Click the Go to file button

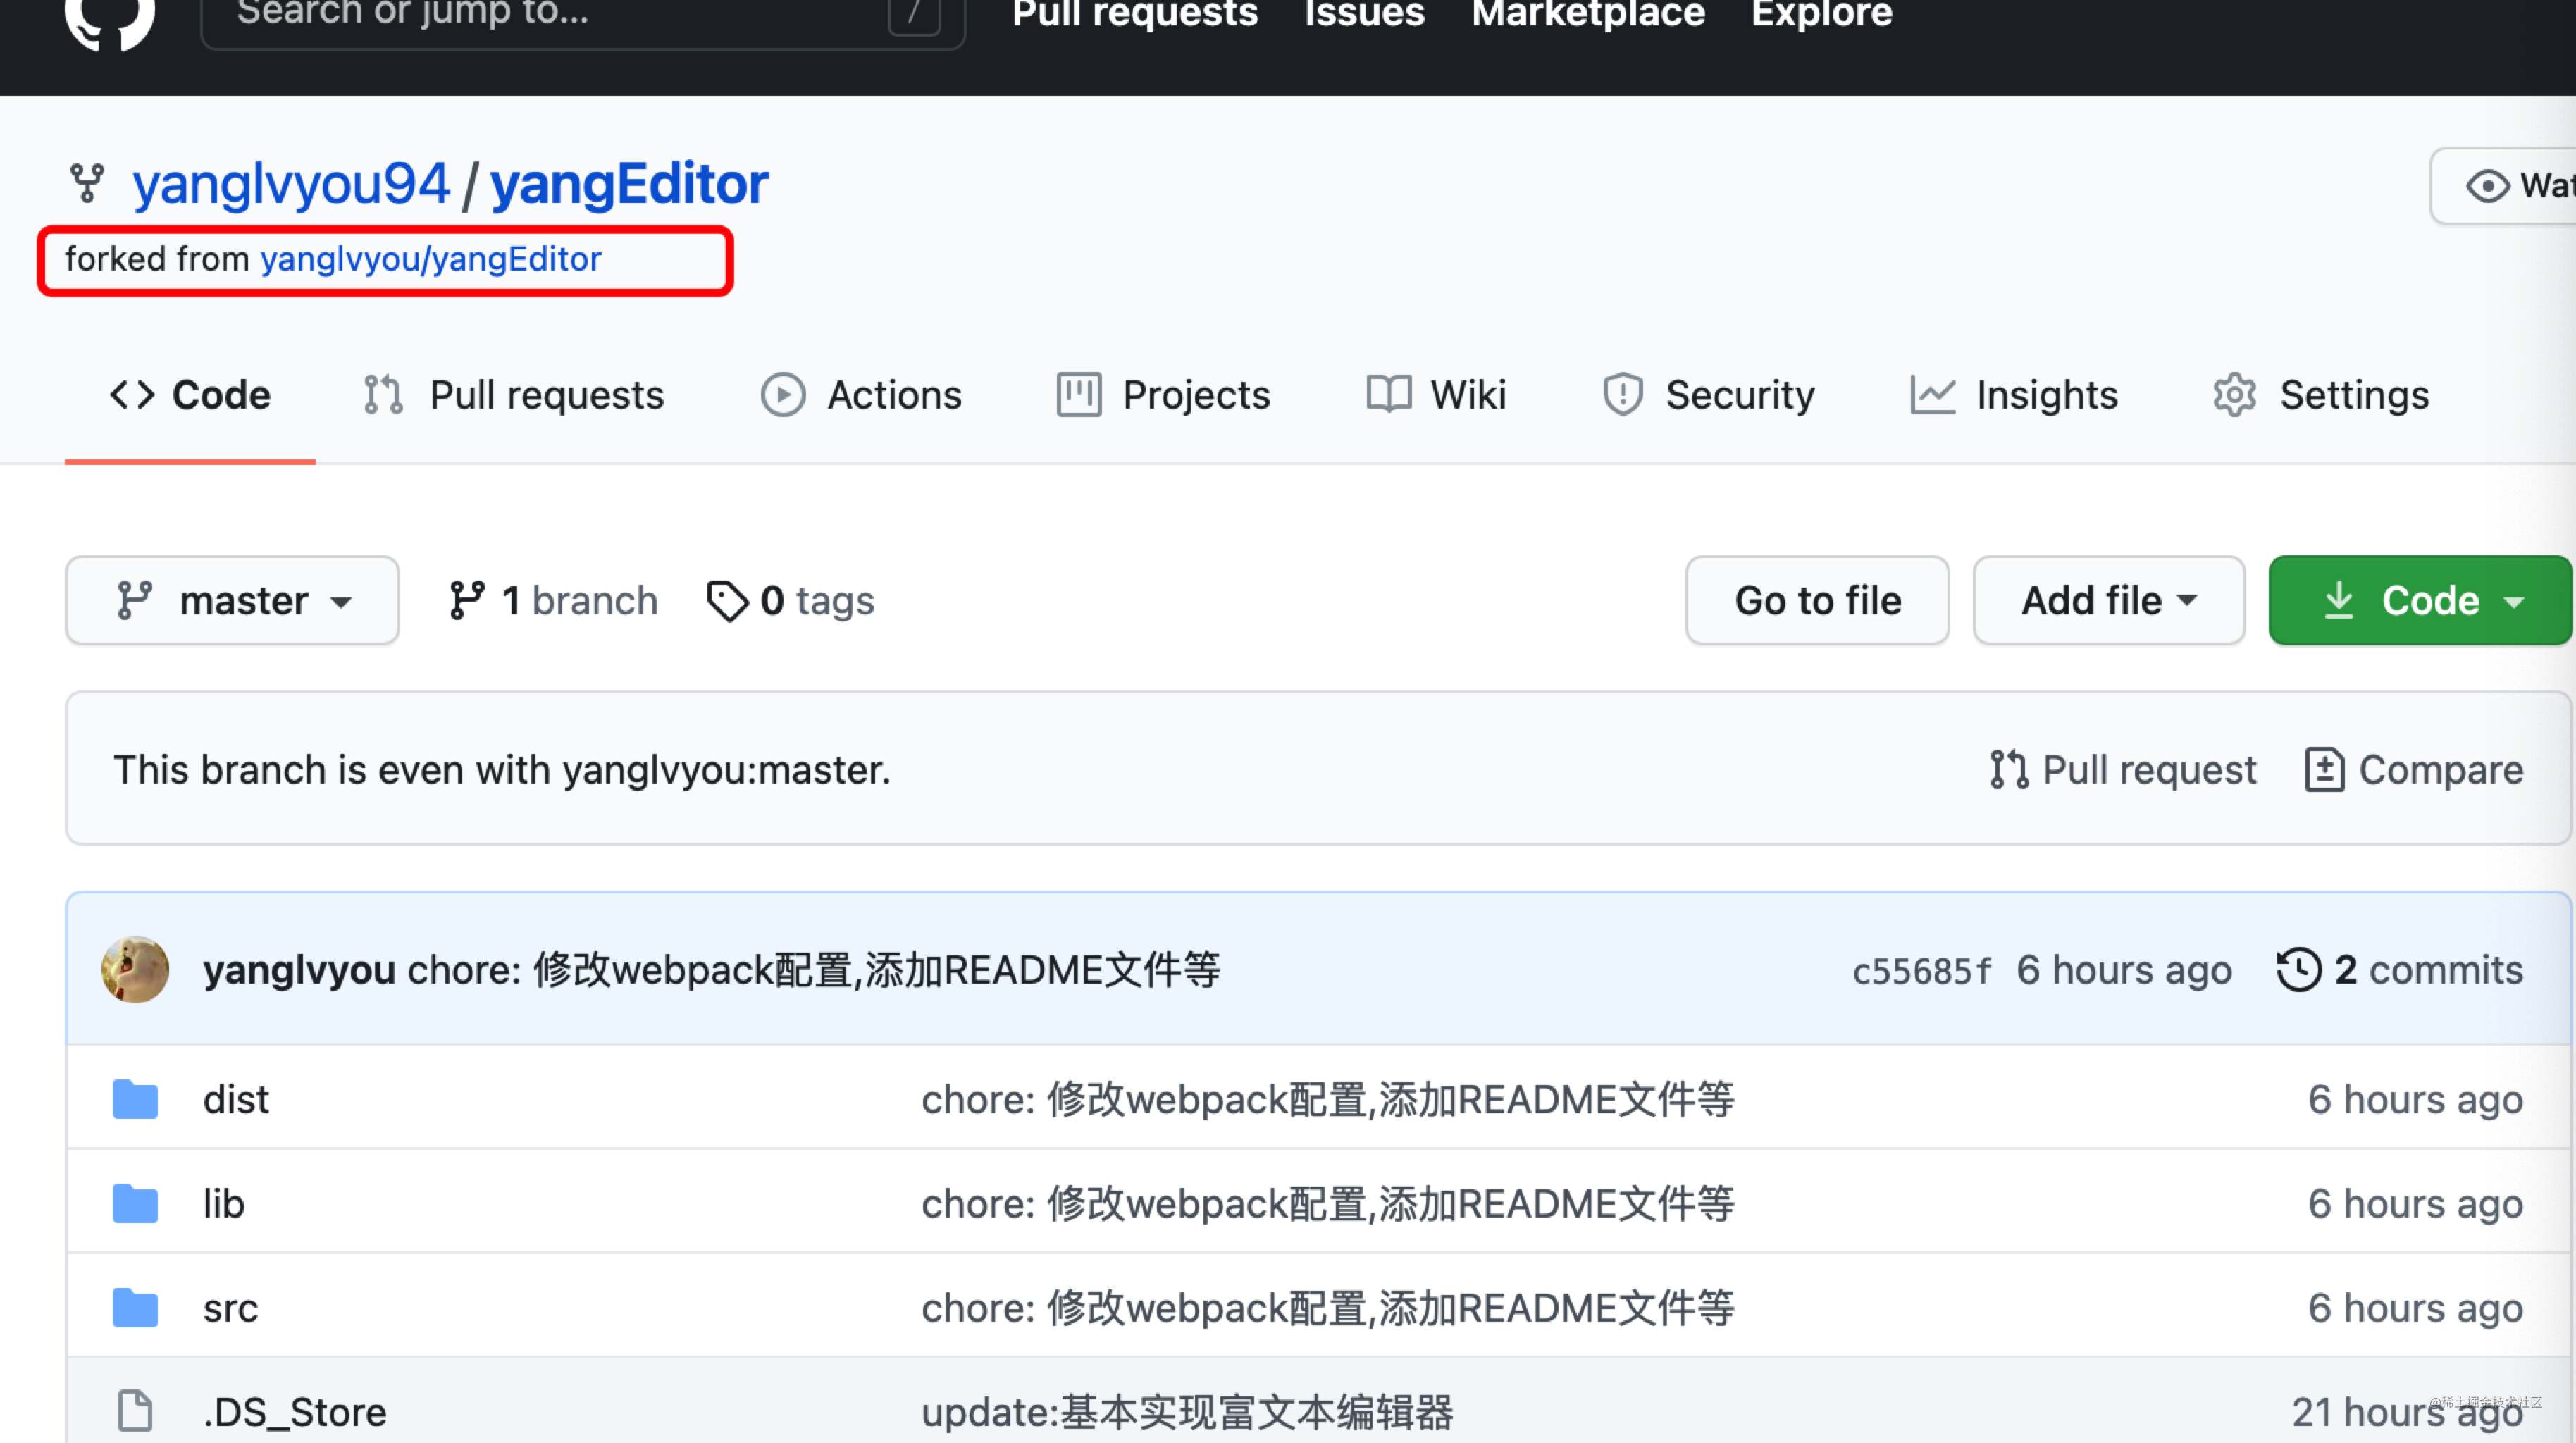(x=1817, y=600)
